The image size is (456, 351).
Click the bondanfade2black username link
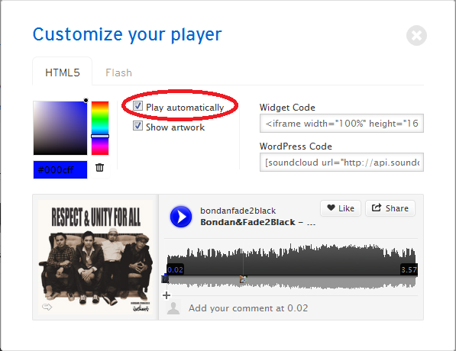click(238, 211)
